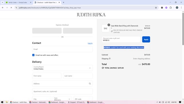The image size is (184, 104).
Task: Click error message about MYB810 discounts
Action: pos(124,47)
